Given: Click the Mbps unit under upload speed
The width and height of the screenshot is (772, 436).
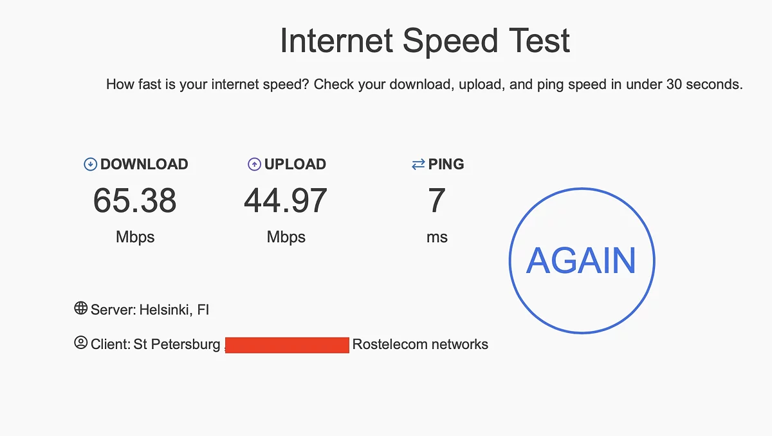Looking at the screenshot, I should [286, 237].
